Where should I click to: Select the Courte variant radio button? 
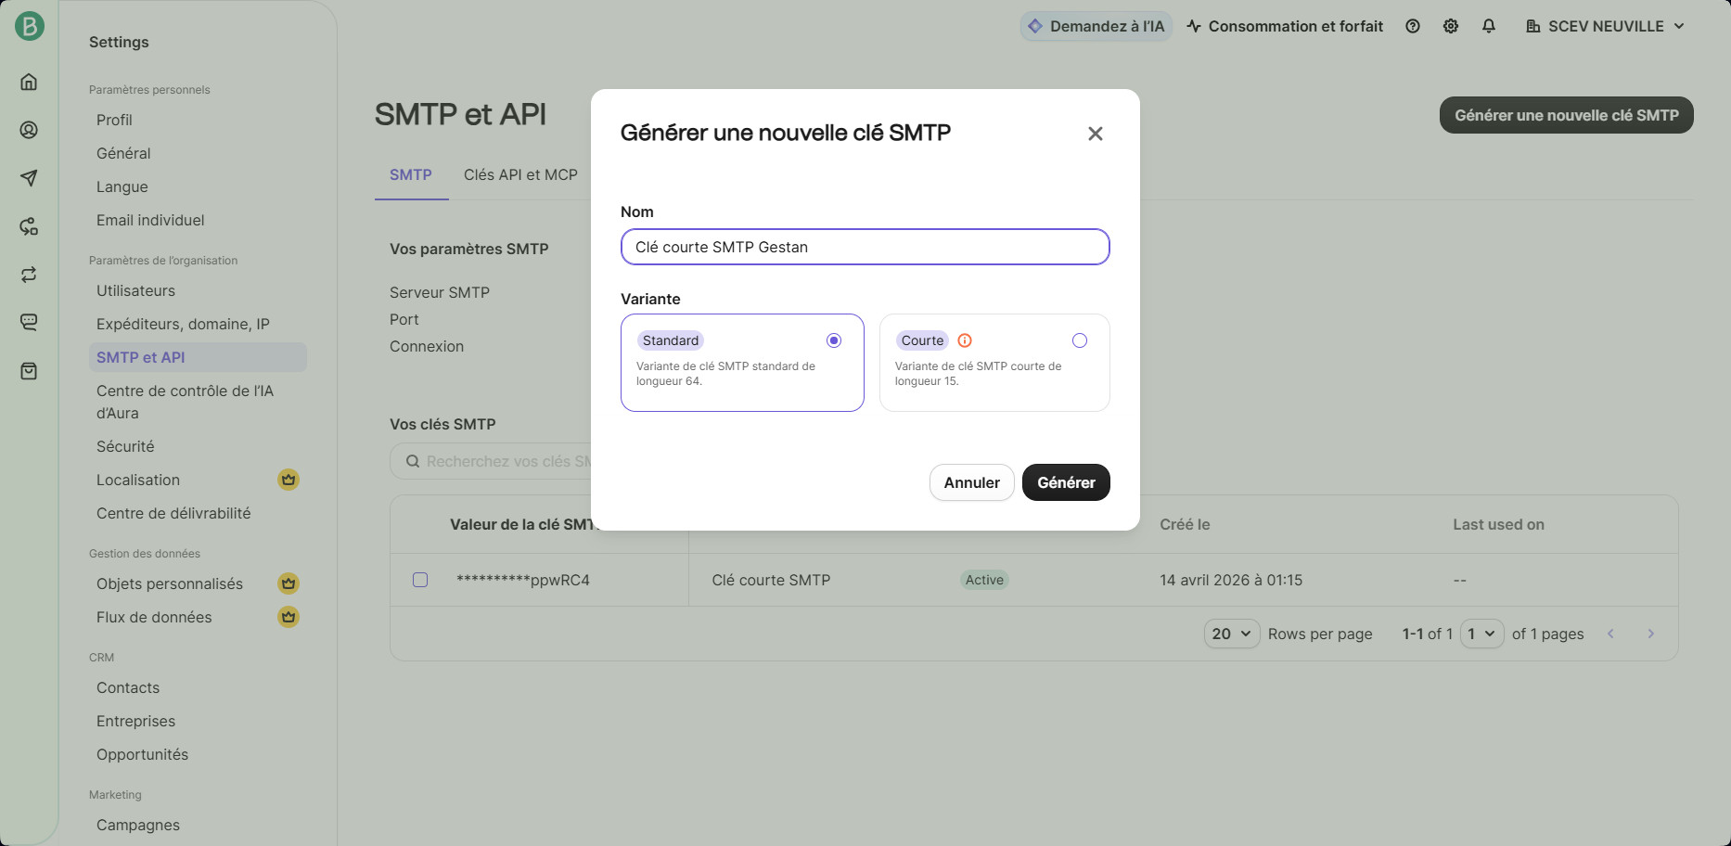click(1079, 340)
